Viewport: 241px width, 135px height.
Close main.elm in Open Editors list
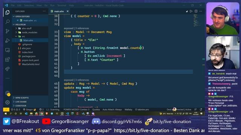coord(18,20)
